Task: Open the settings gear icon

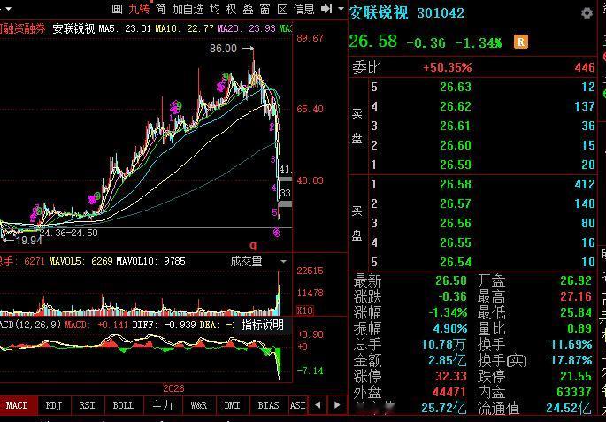Action: click(x=587, y=13)
